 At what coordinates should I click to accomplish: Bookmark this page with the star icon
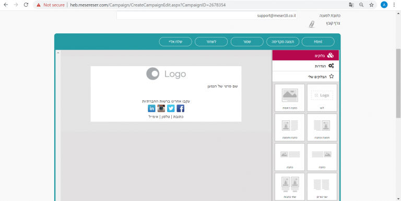(371, 5)
